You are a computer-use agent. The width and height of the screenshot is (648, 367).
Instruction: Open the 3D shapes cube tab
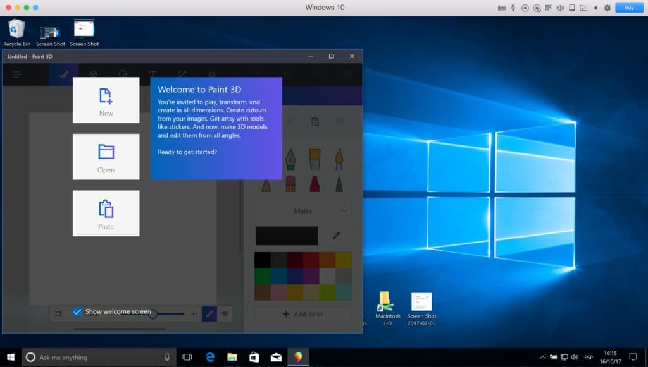click(94, 75)
